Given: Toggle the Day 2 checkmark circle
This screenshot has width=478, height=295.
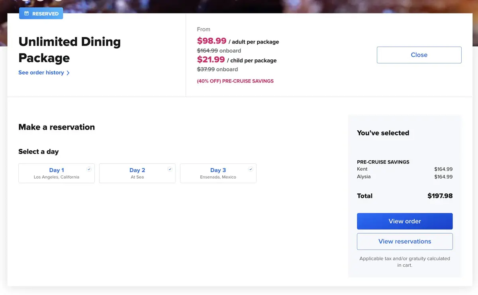Looking at the screenshot, I should click(x=170, y=169).
